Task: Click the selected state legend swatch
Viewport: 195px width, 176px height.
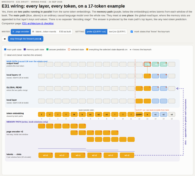Action: (x=69, y=49)
